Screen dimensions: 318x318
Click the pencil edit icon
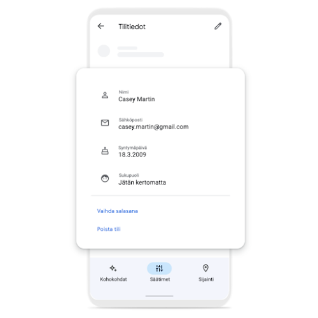pos(218,26)
